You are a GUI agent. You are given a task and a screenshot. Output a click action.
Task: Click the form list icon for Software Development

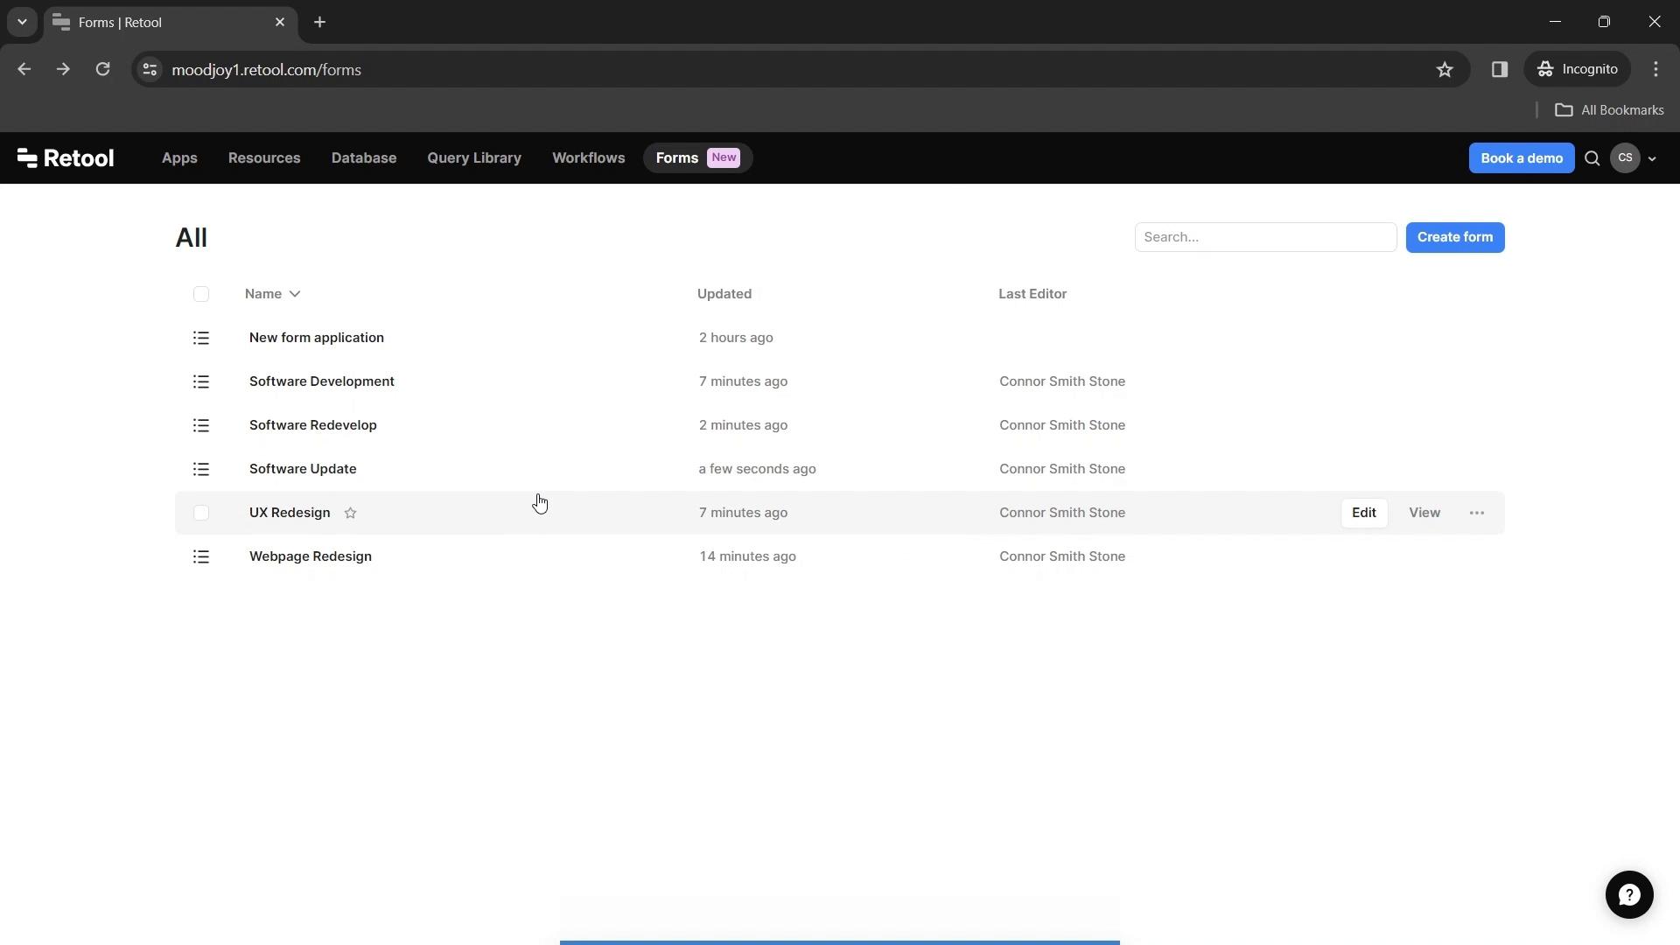200,381
